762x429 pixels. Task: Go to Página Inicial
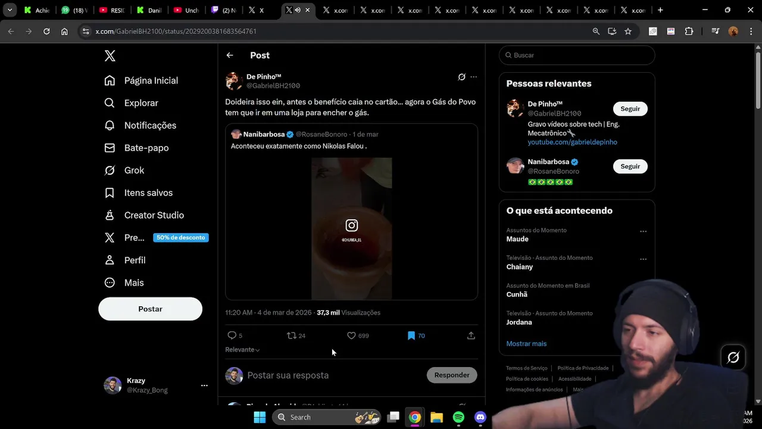point(141,80)
